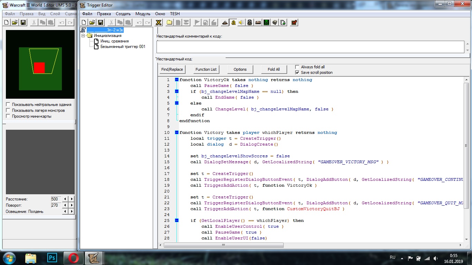Click Open Map icon in Trigger Editor toolbar
The height and width of the screenshot is (265, 472).
[x=92, y=22]
